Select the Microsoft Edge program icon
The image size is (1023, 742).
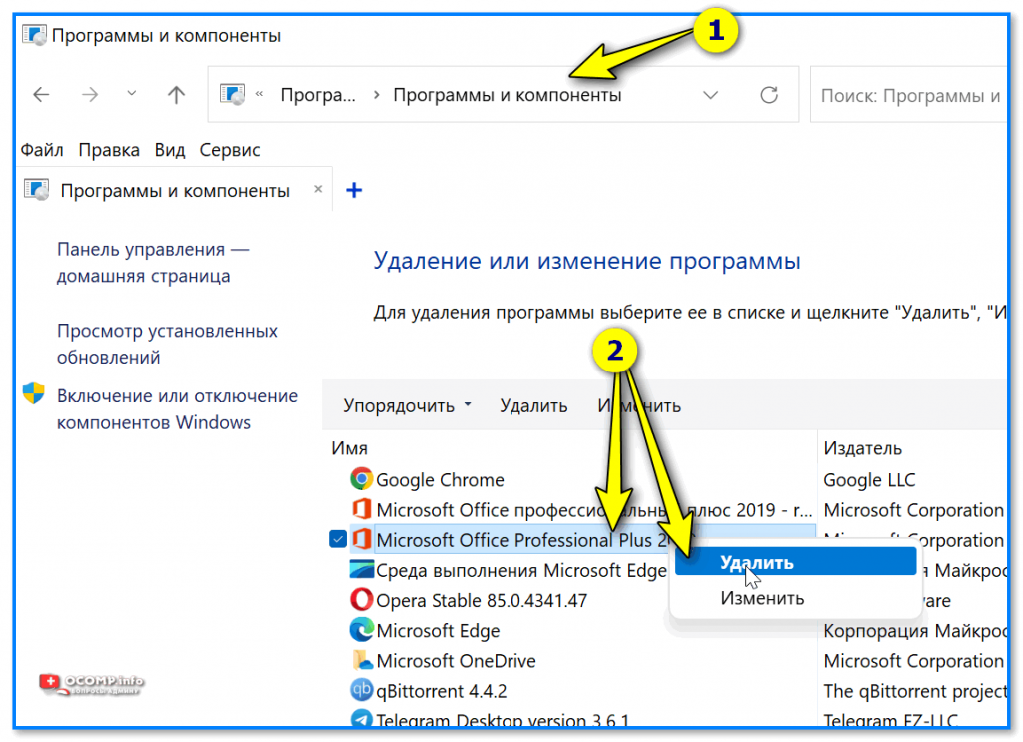pos(361,630)
